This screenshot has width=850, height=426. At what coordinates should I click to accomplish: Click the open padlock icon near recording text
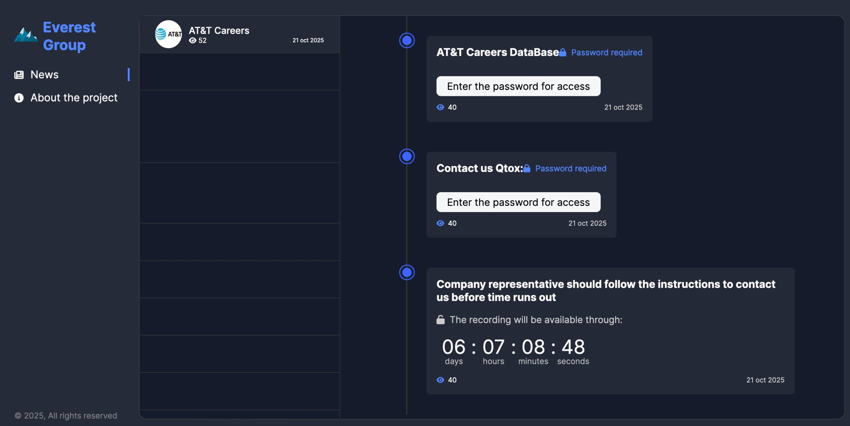click(x=440, y=320)
